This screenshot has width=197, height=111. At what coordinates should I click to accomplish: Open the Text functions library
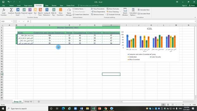tap(35, 12)
